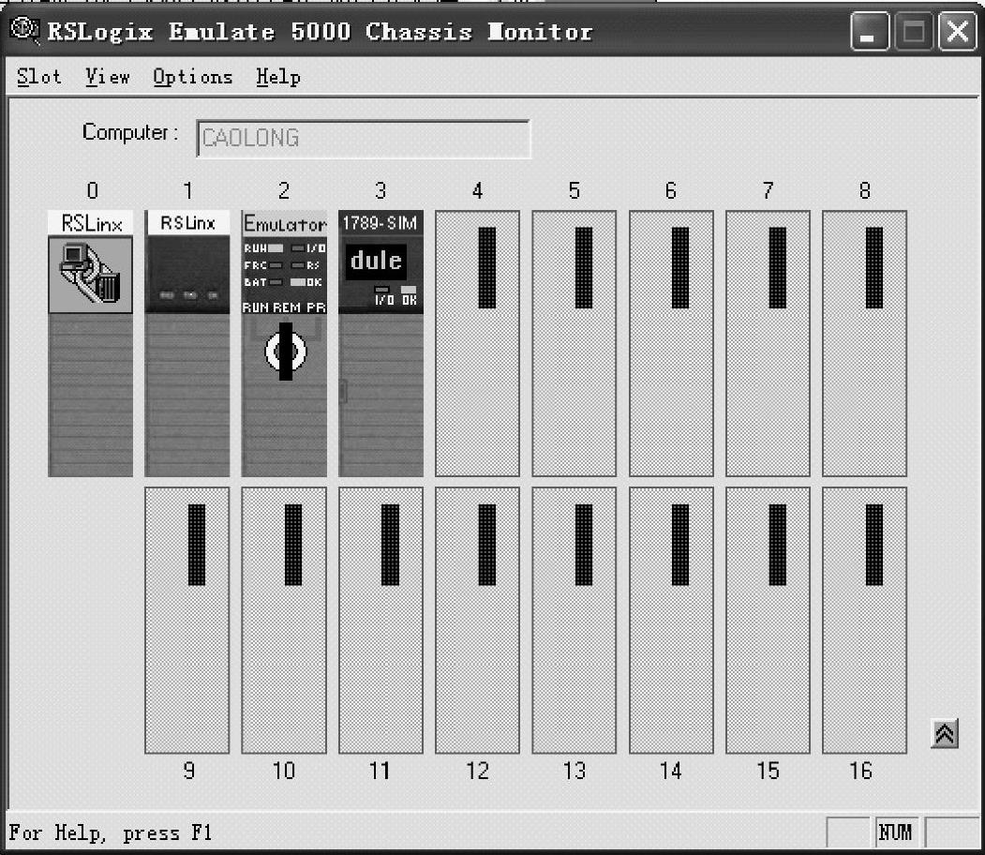The height and width of the screenshot is (855, 985).
Task: Select empty slot 7
Action: point(768,343)
